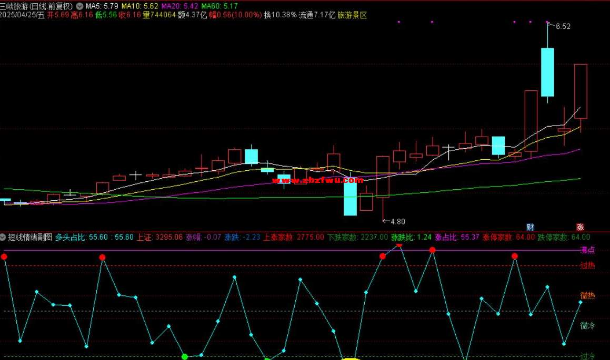Collapse the 短线情绪副图 indicator panel icon
Screen dimensions: 610x360
(x=3, y=237)
